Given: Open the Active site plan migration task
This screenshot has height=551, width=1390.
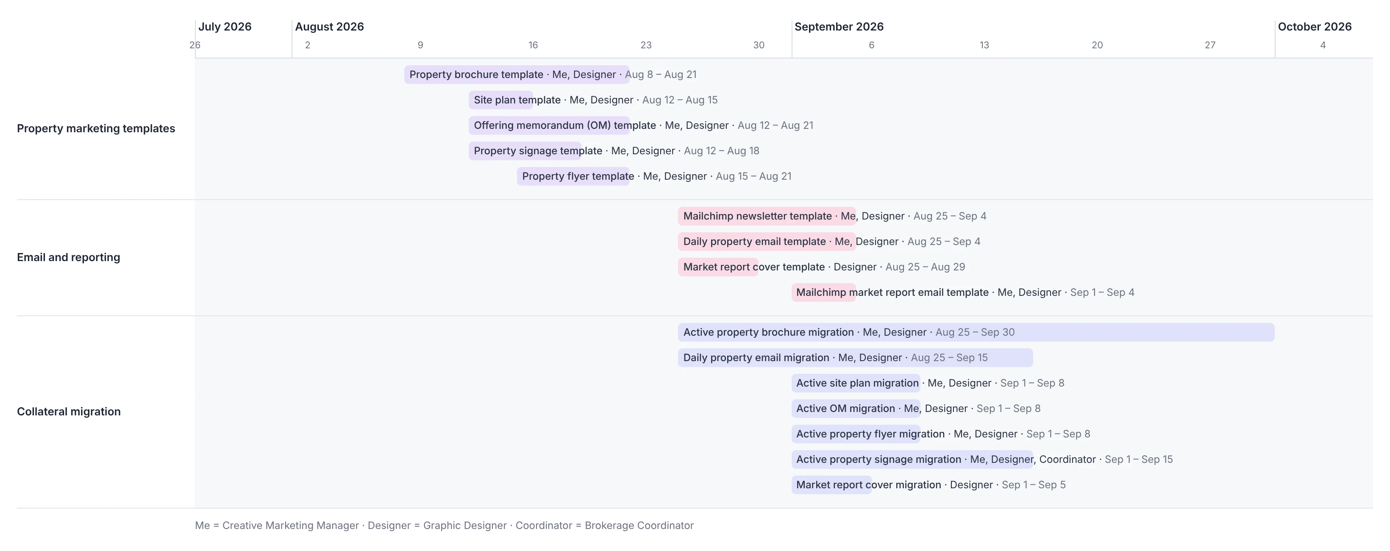Looking at the screenshot, I should [856, 383].
